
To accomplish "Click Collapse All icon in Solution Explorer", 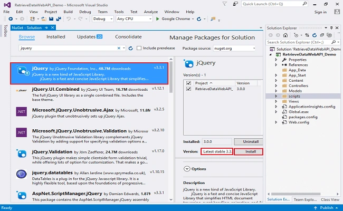I will (322, 35).
